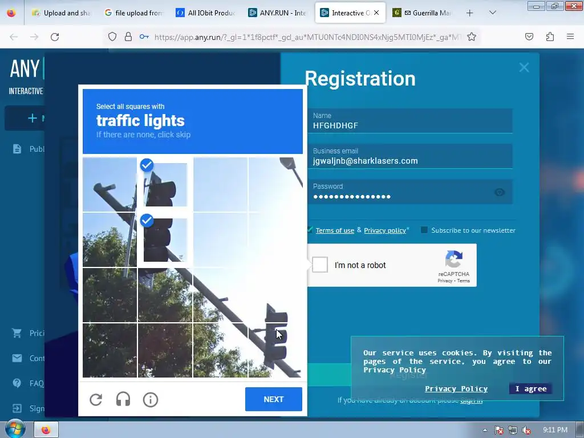This screenshot has width=584, height=438.
Task: Open Pricing cart sidebar item
Action: pos(28,333)
